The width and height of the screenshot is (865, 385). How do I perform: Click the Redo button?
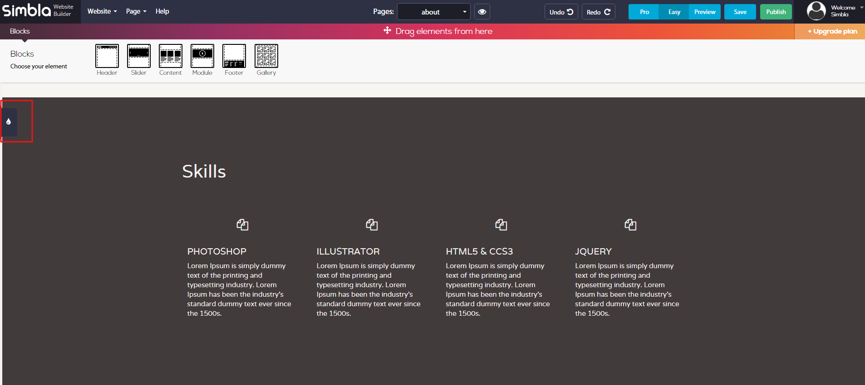(x=598, y=12)
